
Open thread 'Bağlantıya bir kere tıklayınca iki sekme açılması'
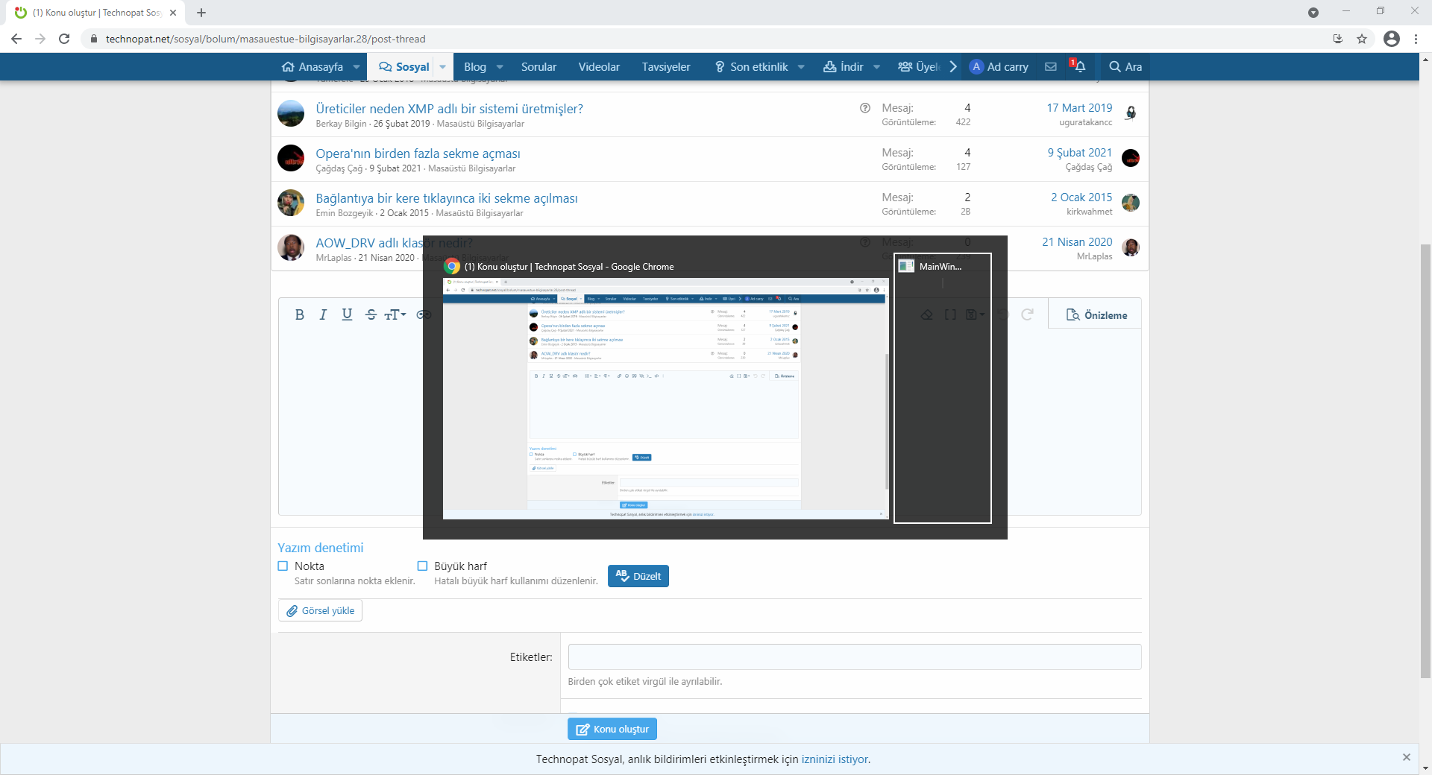(x=447, y=198)
